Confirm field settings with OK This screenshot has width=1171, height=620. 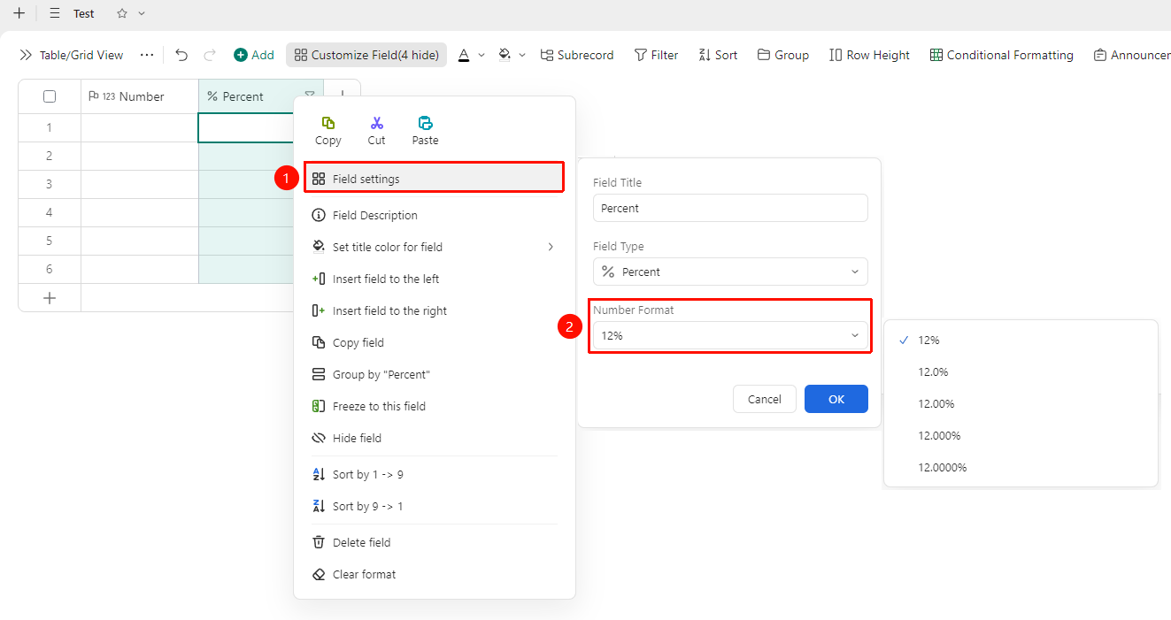[x=836, y=399]
